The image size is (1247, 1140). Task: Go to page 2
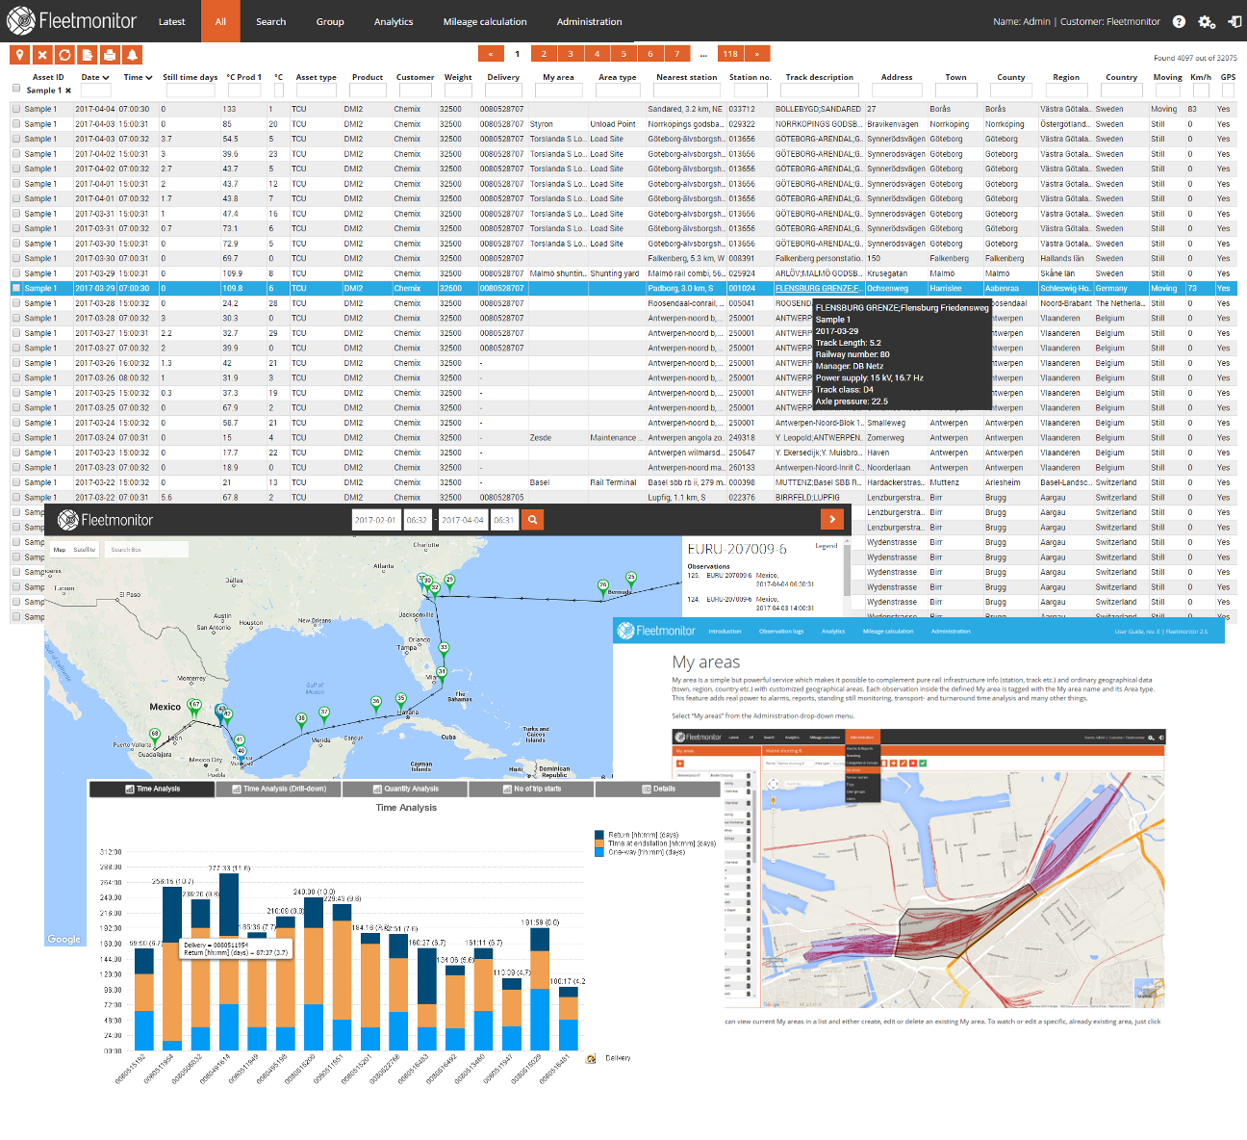(544, 54)
